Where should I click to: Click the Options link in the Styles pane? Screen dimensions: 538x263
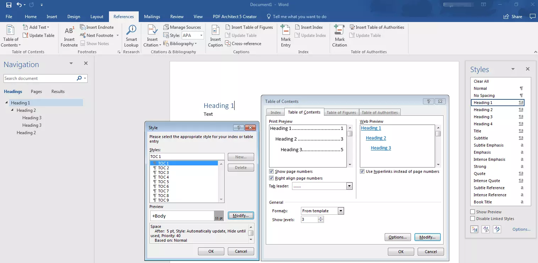521,229
